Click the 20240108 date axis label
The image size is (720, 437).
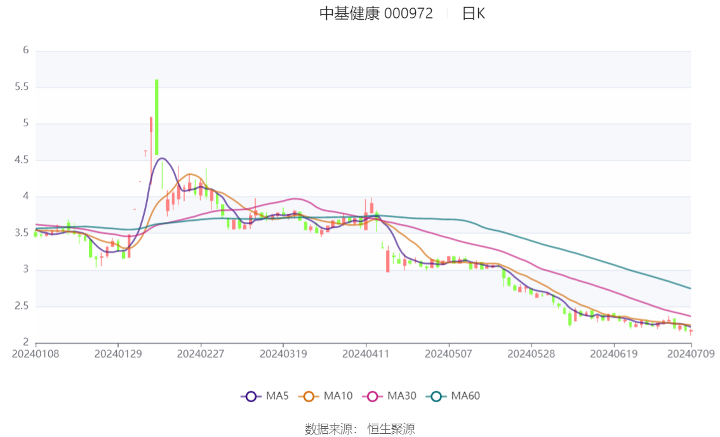point(36,354)
